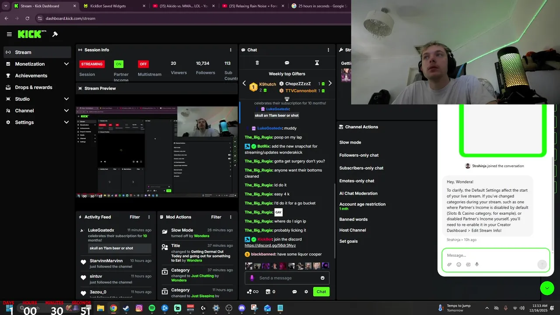Click the GIF icon in support widget
Screen dimensions: 560x315
point(468,264)
